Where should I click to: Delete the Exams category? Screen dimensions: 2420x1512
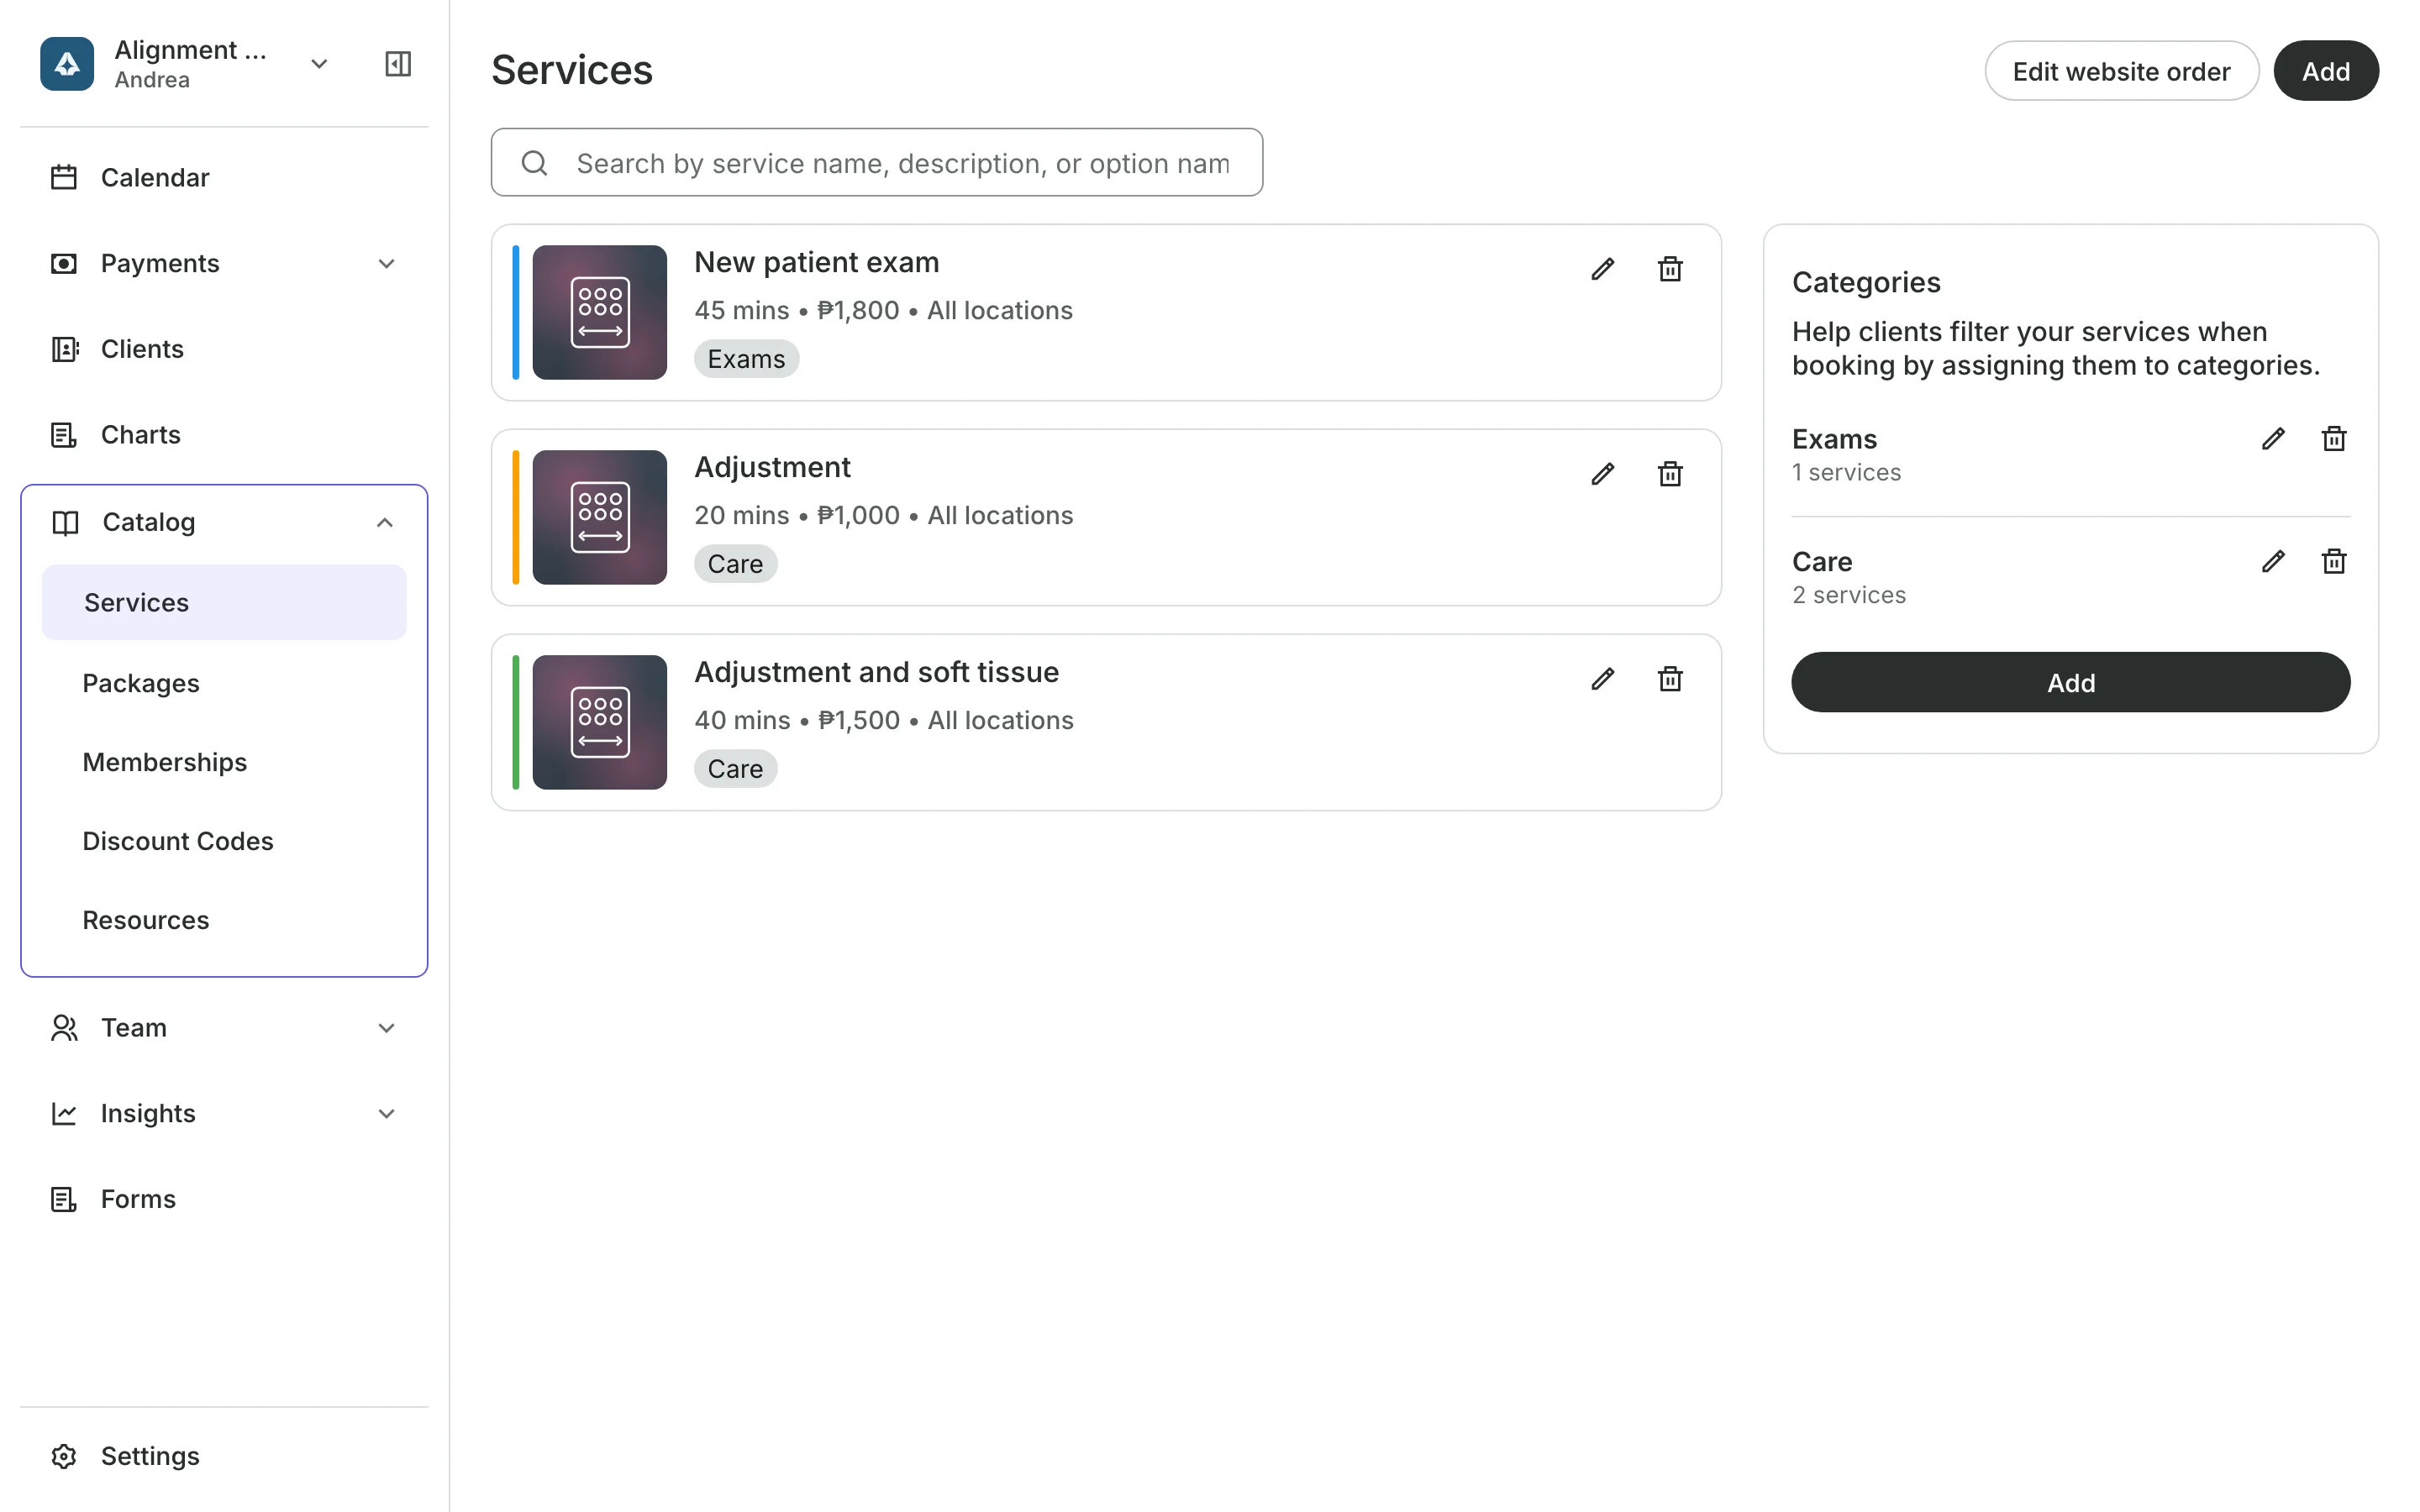(x=2334, y=439)
